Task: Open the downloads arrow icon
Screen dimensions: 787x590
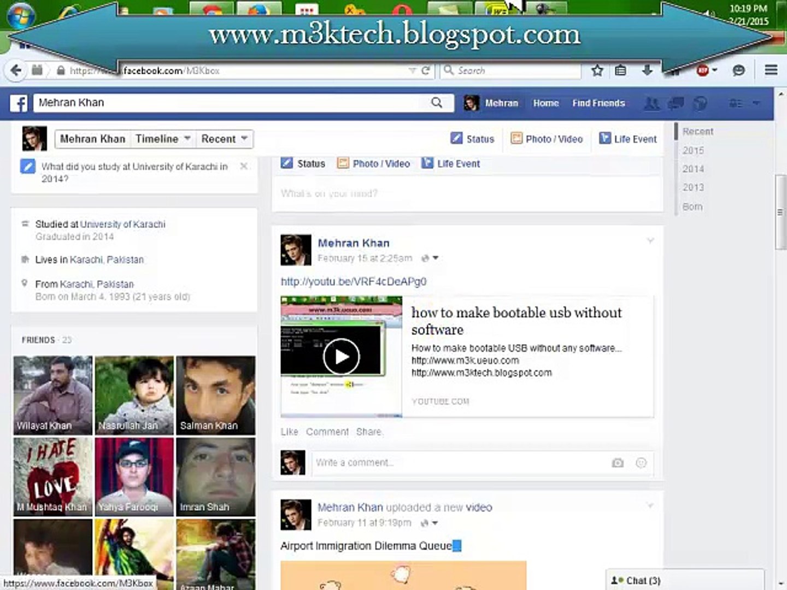Action: click(x=647, y=70)
